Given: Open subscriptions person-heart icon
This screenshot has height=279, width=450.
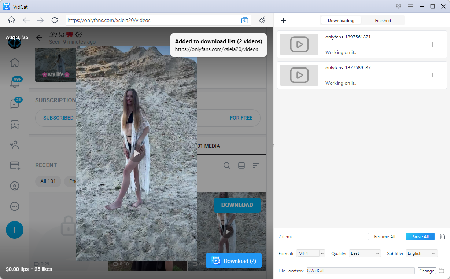Looking at the screenshot, I should [15, 145].
